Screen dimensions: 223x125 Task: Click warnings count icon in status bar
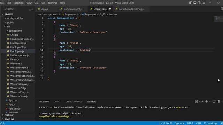[x=2, y=123]
